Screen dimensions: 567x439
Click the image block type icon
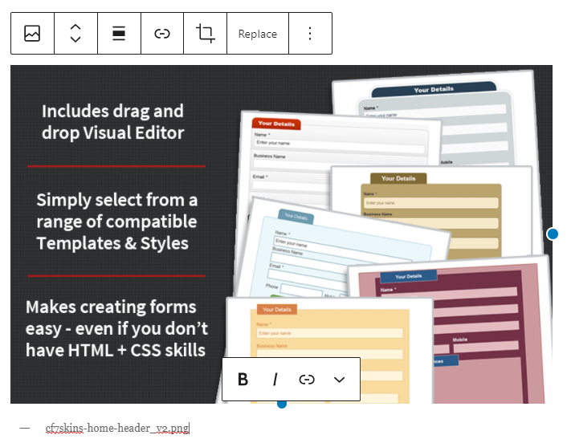click(32, 34)
